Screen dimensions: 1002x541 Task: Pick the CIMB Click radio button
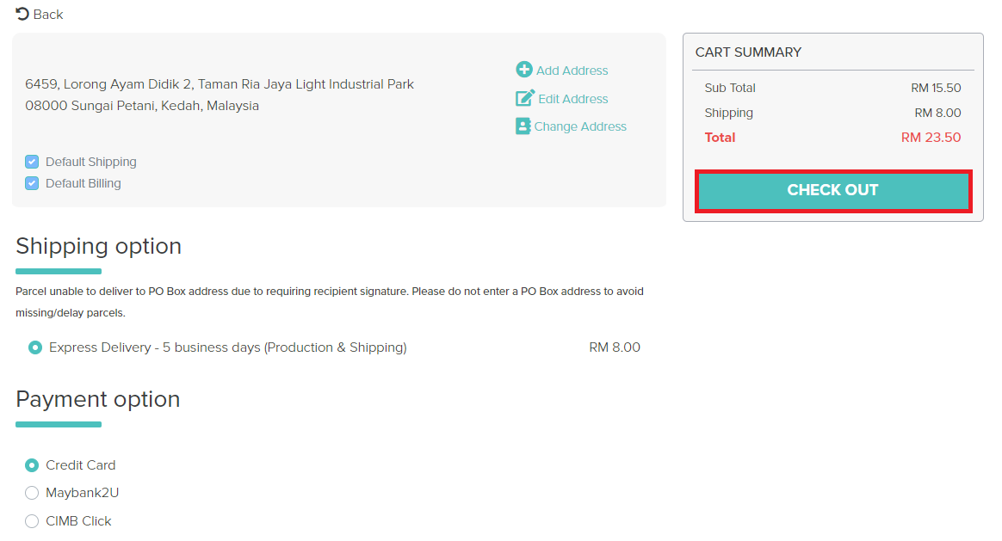tap(32, 521)
